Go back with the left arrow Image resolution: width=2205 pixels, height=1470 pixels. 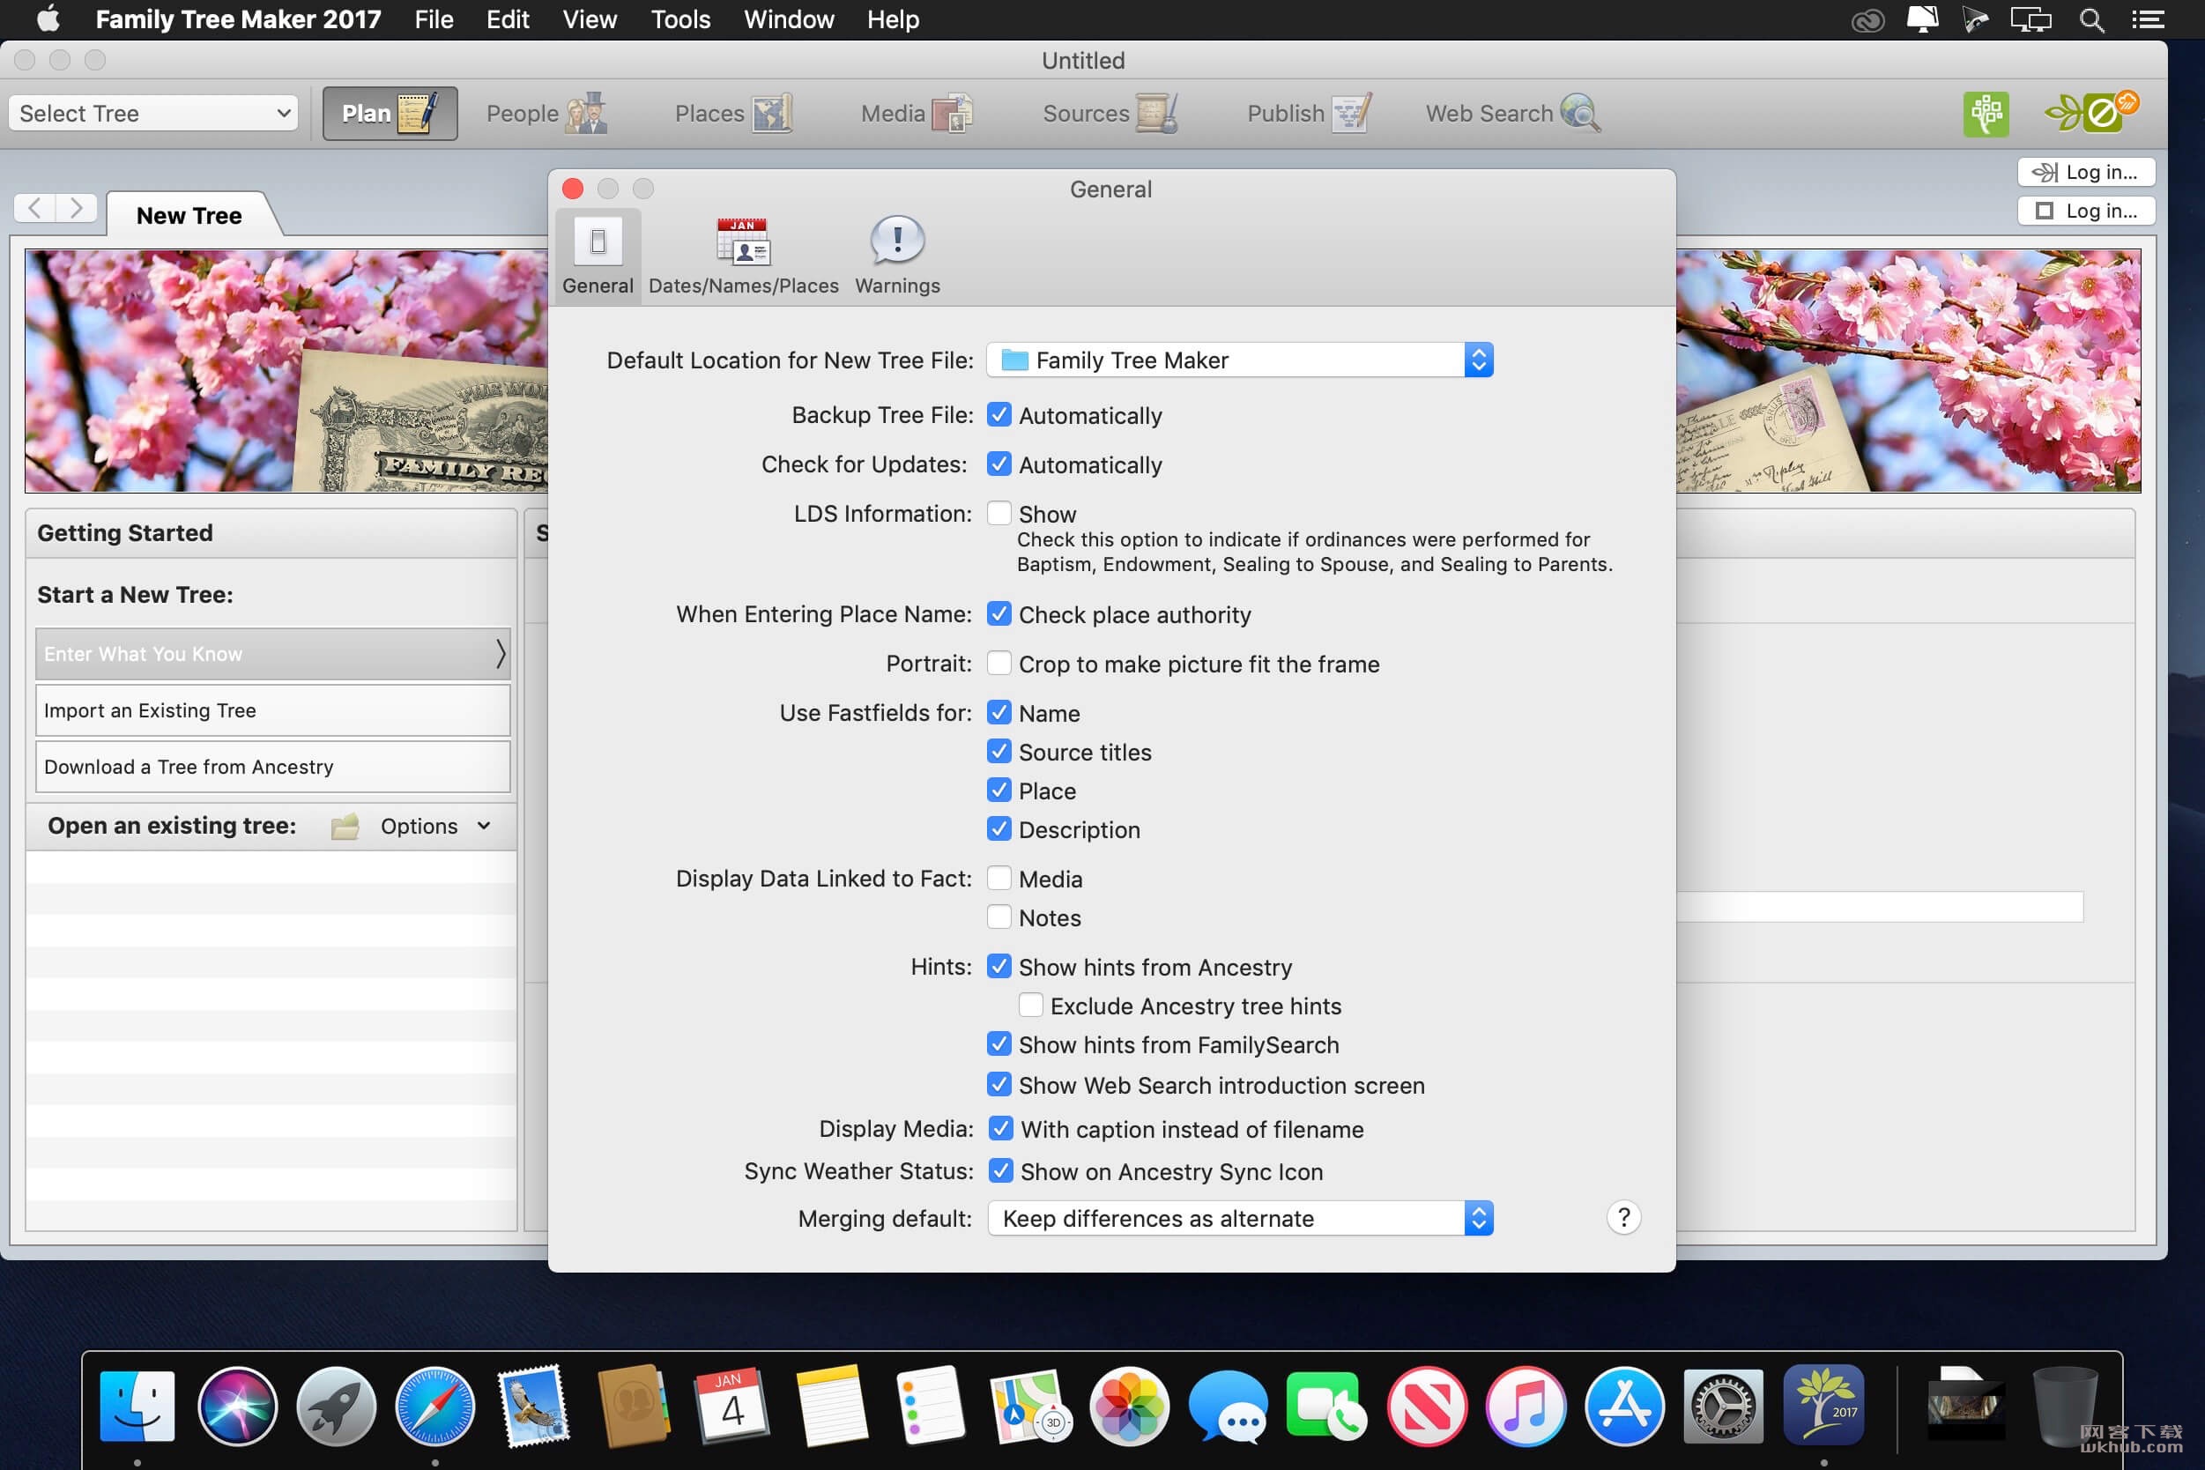click(34, 207)
